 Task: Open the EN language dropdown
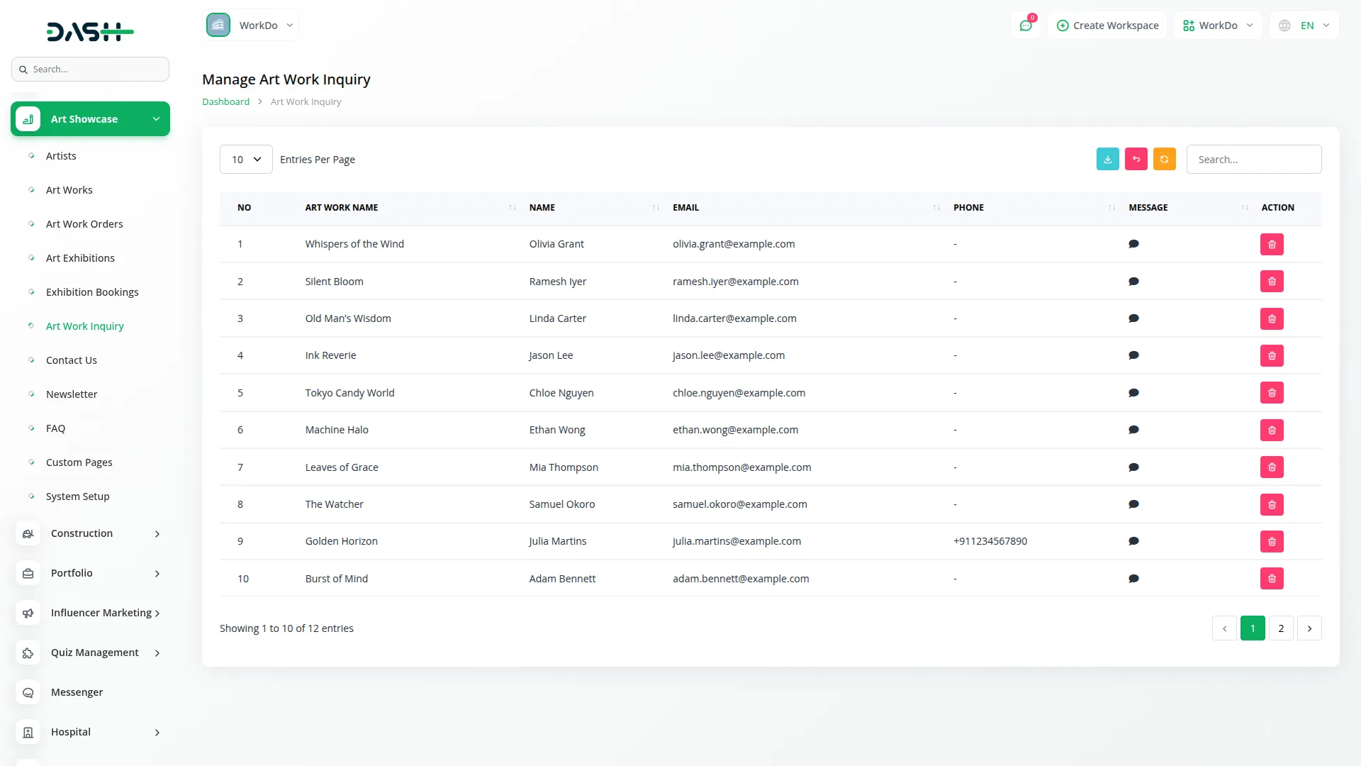[1305, 26]
